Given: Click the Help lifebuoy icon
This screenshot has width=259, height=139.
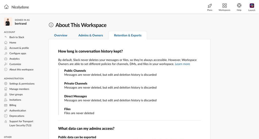Looking at the screenshot, I should pyautogui.click(x=239, y=5).
